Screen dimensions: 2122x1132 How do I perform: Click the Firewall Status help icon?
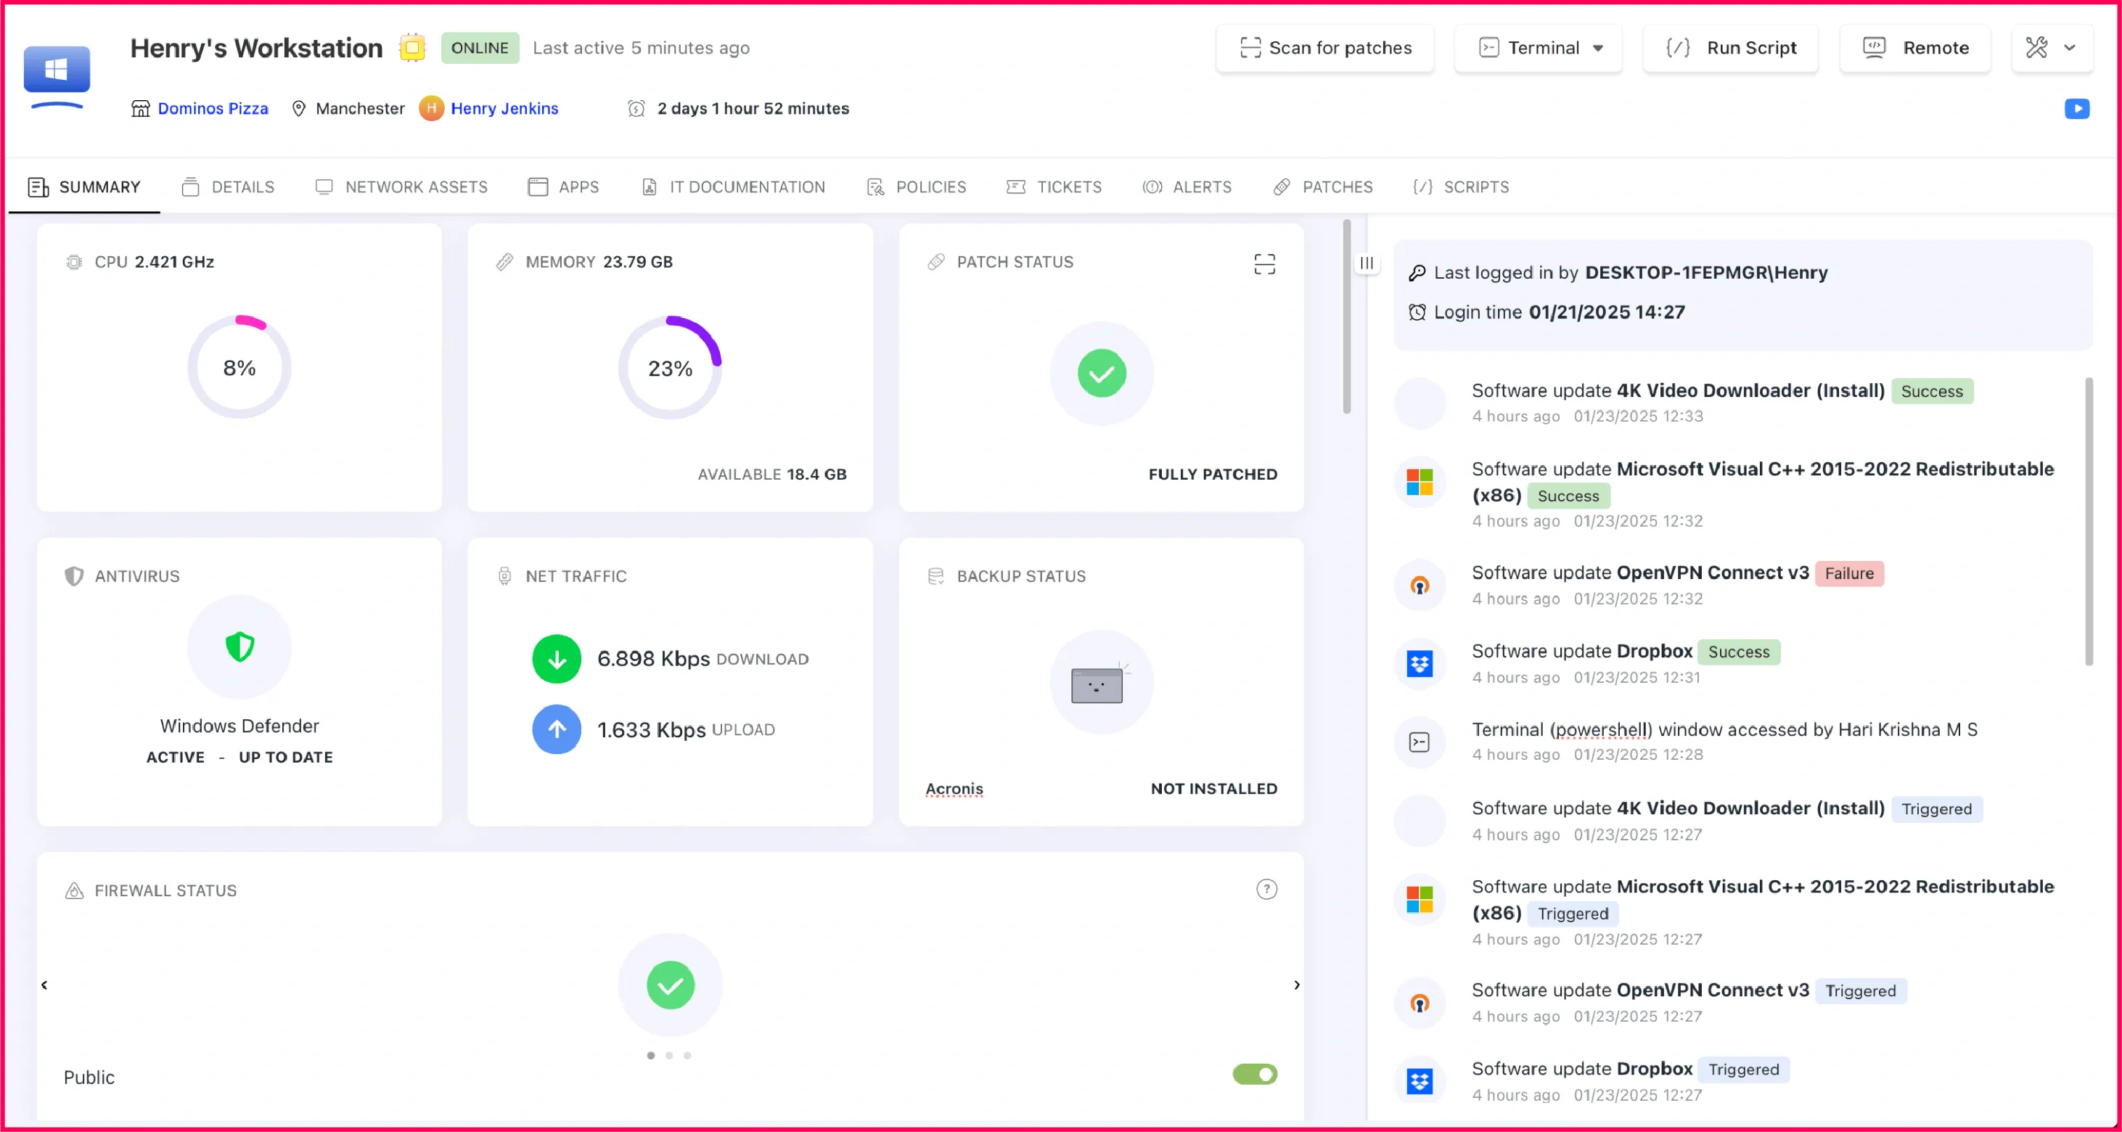(1266, 889)
